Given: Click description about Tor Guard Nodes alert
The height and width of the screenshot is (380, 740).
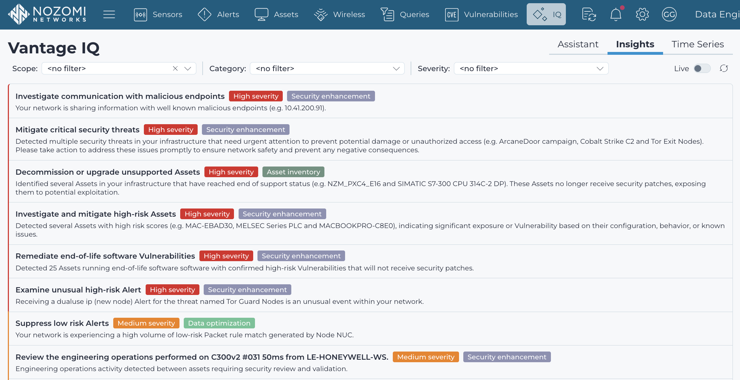Looking at the screenshot, I should click(220, 301).
